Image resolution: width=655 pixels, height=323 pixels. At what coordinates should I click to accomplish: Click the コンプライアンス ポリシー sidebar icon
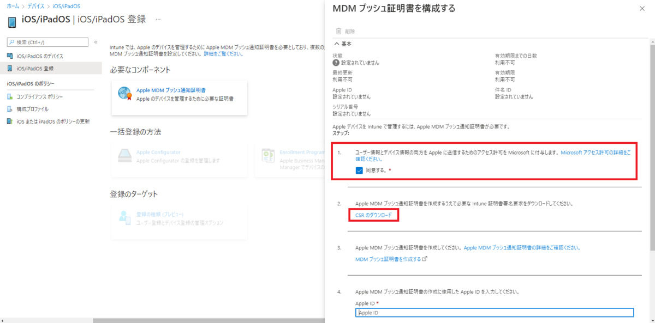pos(10,97)
